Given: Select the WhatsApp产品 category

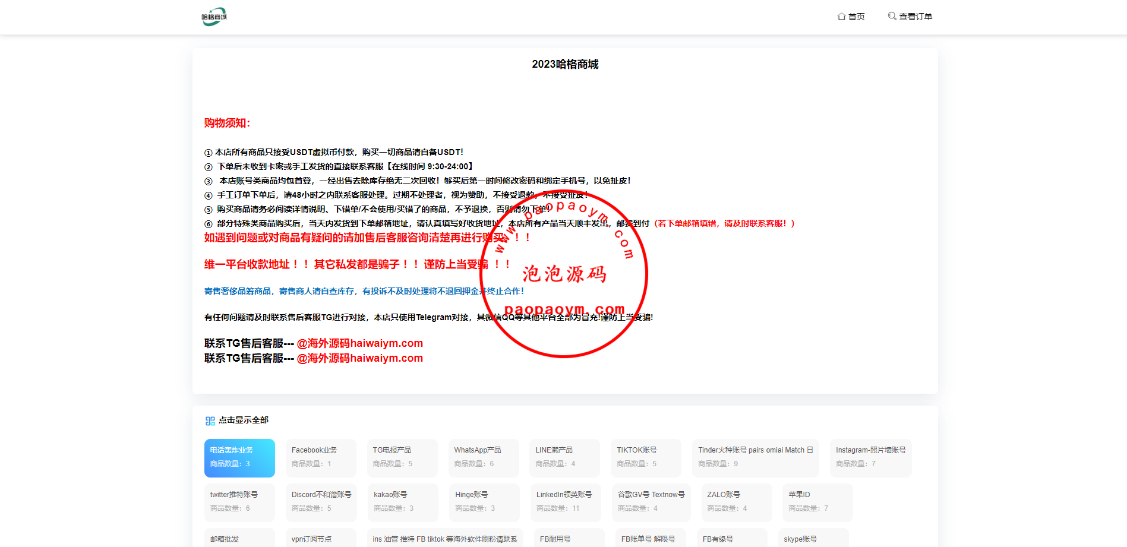Looking at the screenshot, I should tap(484, 457).
